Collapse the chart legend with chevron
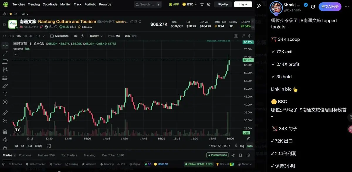 point(16,54)
